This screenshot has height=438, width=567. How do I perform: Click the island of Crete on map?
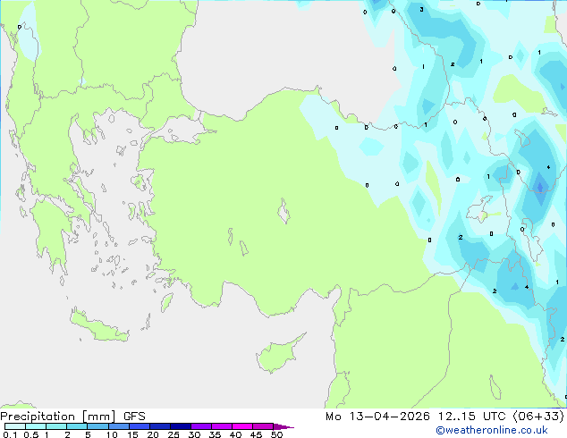click(x=98, y=326)
